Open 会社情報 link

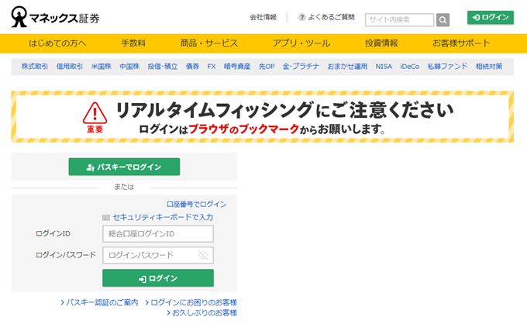[263, 17]
